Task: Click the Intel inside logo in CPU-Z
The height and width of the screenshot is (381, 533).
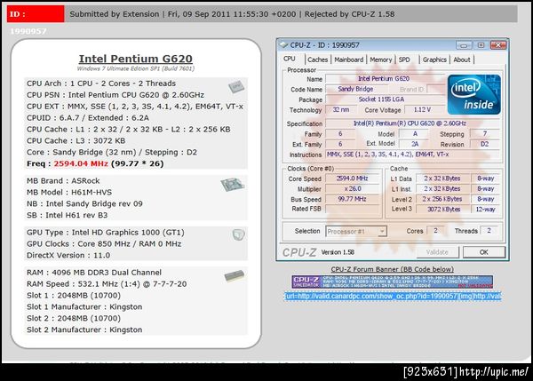Action: [473, 95]
